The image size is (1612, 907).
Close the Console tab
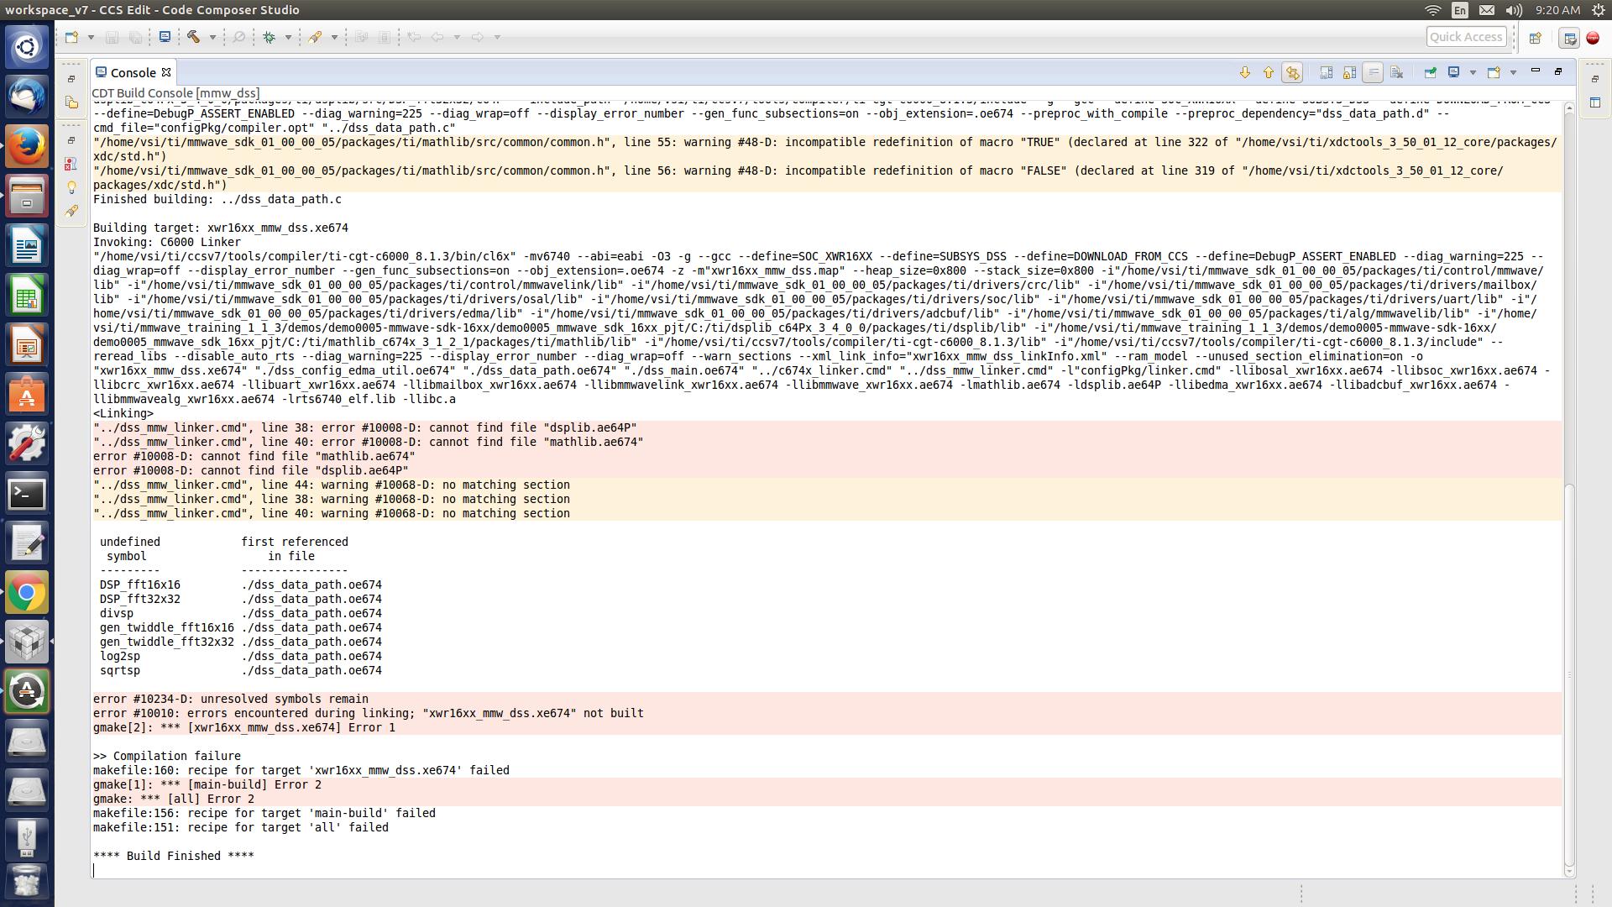pyautogui.click(x=166, y=72)
